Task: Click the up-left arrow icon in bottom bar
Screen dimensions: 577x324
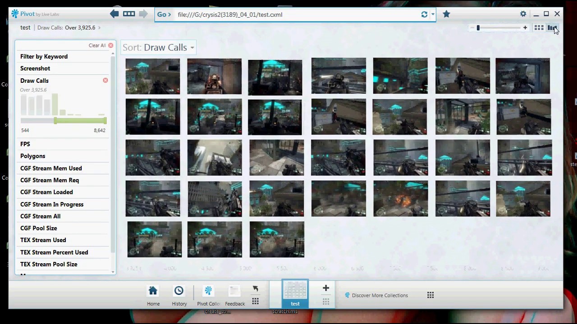Action: pos(255,289)
